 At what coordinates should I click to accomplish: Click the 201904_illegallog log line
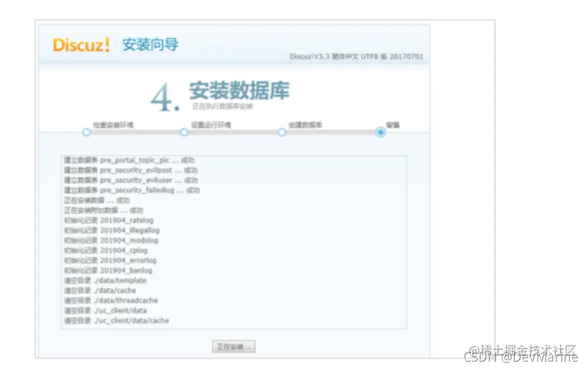pos(112,230)
